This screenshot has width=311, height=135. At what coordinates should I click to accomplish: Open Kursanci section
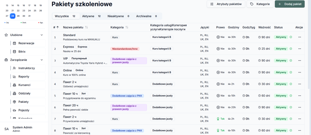[28, 85]
